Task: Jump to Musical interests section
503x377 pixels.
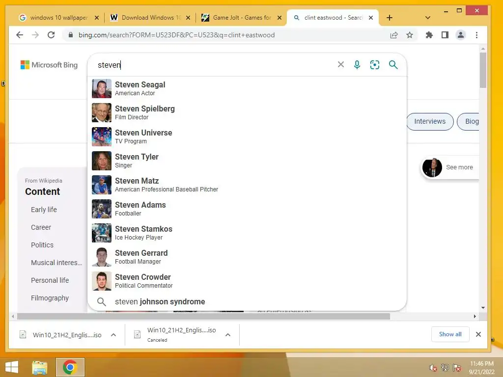Action: (x=56, y=263)
